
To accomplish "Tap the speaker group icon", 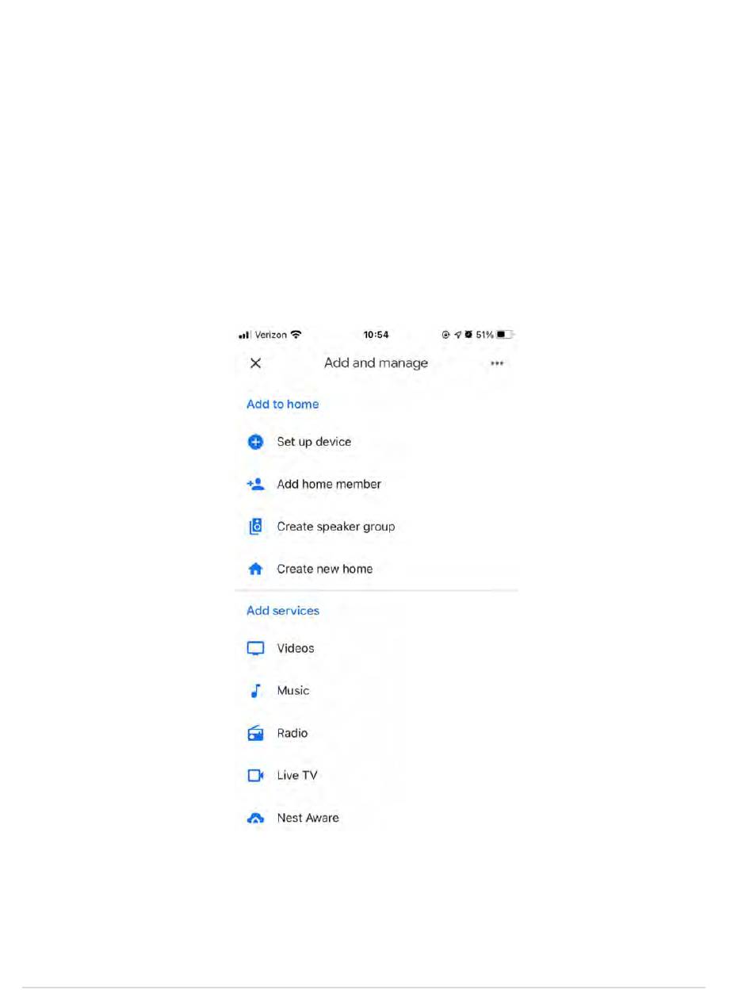I will click(x=255, y=526).
